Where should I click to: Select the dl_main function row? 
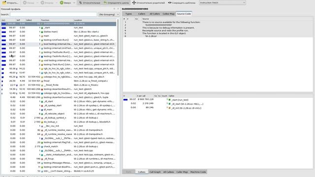tap(59, 110)
